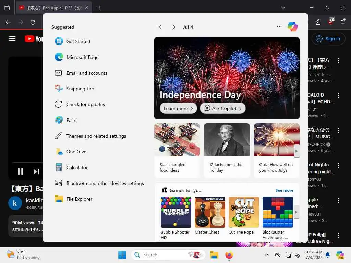Screen dimensions: 351x263
Task: Switch to Firefox on the taskbar
Action: (x=229, y=255)
